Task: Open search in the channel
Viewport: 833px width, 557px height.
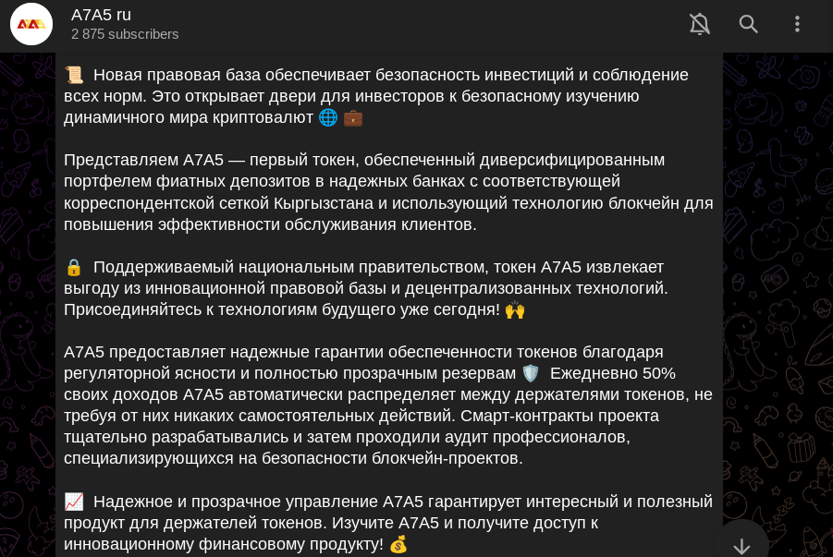Action: click(749, 24)
